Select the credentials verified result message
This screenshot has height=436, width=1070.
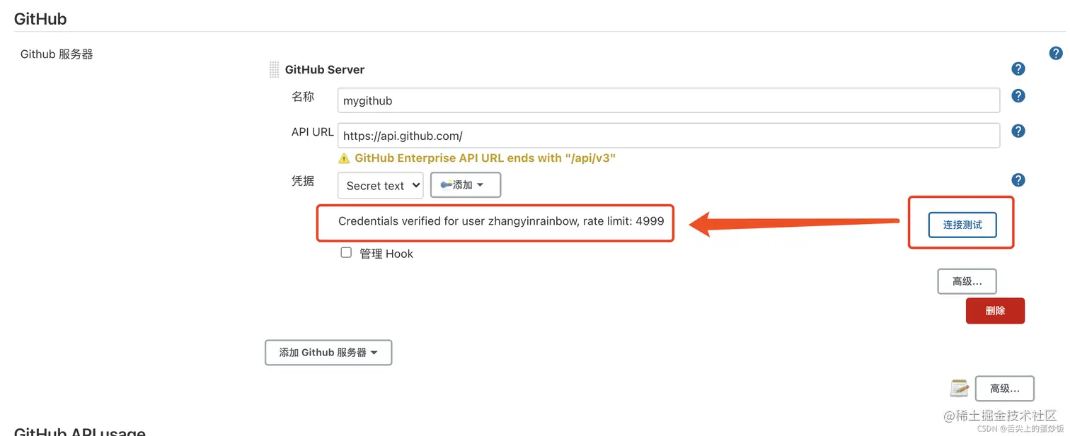(501, 221)
